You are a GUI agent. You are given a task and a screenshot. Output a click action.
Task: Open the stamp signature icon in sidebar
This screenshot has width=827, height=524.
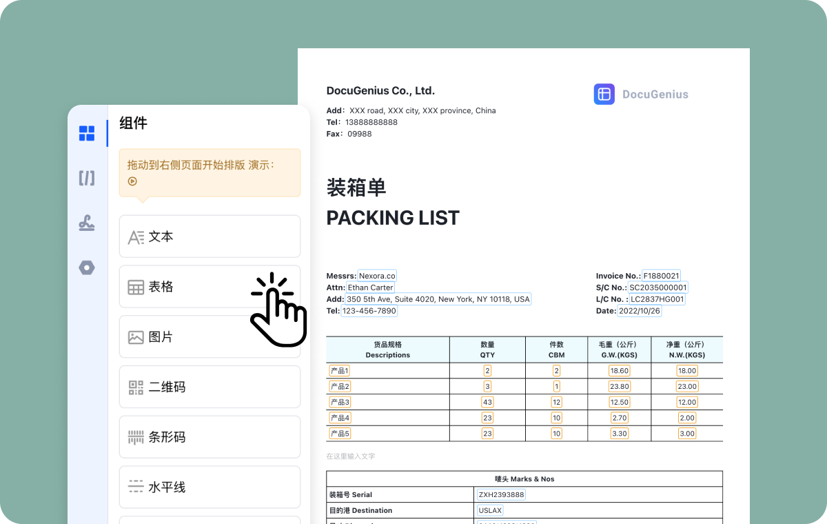click(87, 223)
